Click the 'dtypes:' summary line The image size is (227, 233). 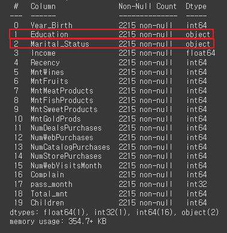coord(114,212)
